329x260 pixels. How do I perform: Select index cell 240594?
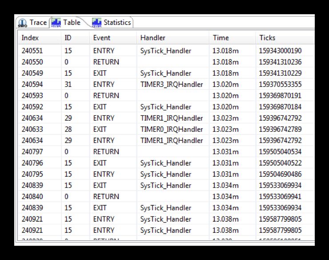click(32, 84)
